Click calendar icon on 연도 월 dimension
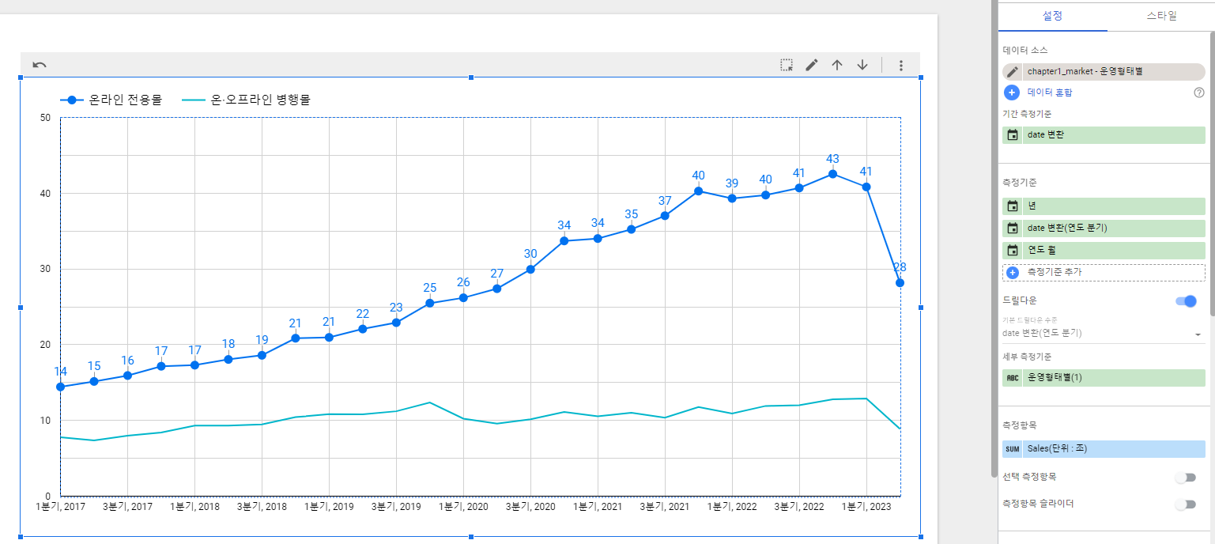 [x=1013, y=250]
